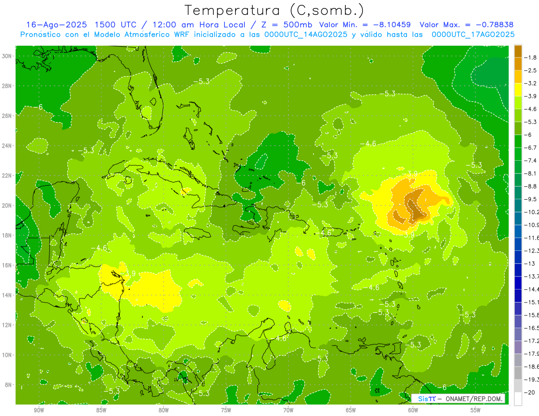539x416 pixels.
Task: Click the -10.2 color scale label
Action: click(x=532, y=212)
